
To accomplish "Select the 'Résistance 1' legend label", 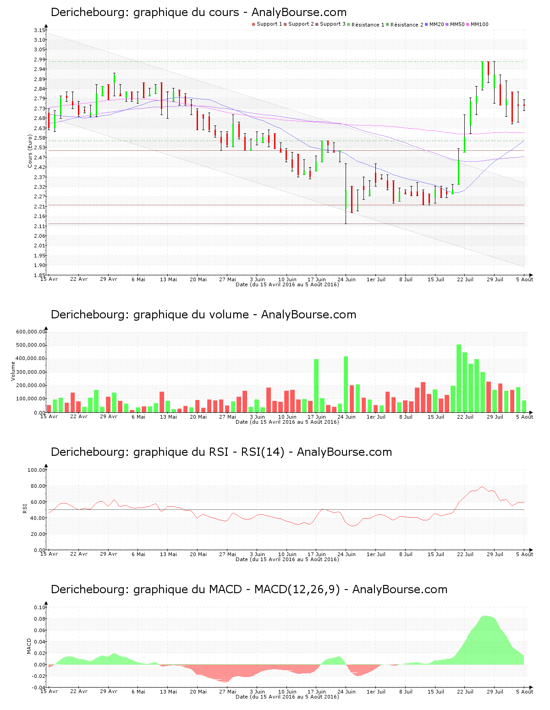I will [368, 25].
